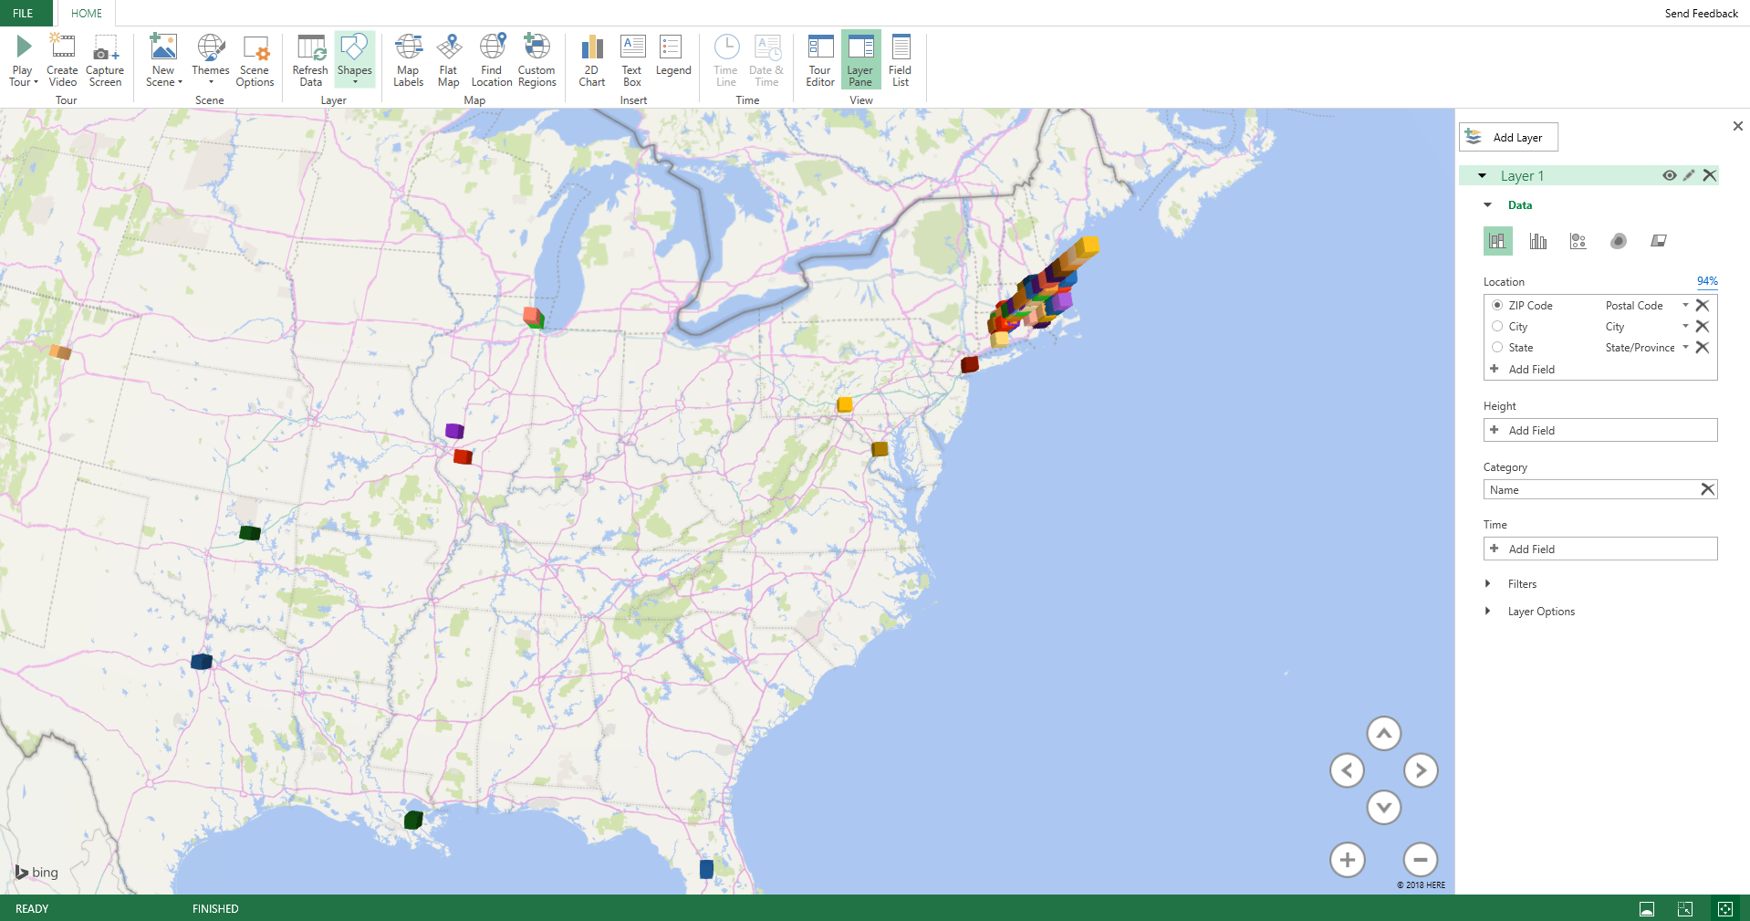Toggle visibility of Layer 1
Screen dimensions: 1750x921
1669,174
